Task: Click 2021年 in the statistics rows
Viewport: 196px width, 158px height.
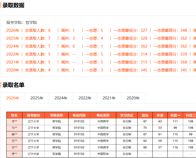Action: click(13, 62)
